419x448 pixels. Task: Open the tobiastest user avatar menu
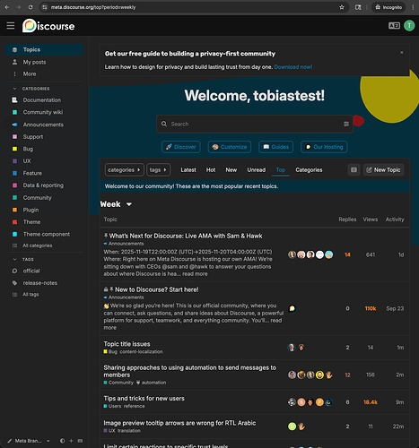tap(409, 26)
